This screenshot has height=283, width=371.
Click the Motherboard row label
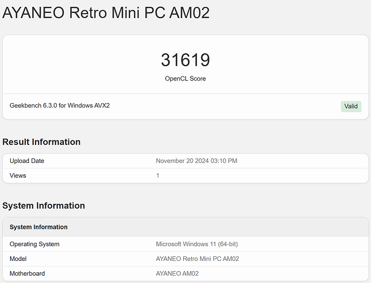pyautogui.click(x=28, y=273)
